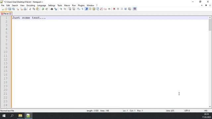Toggle Show All Characters pilcrow icon
Screen dimensions: 212x119
[x=82, y=9]
